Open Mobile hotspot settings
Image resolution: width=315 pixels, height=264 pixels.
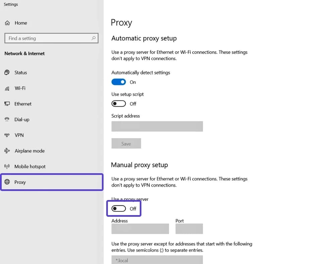pyautogui.click(x=30, y=166)
